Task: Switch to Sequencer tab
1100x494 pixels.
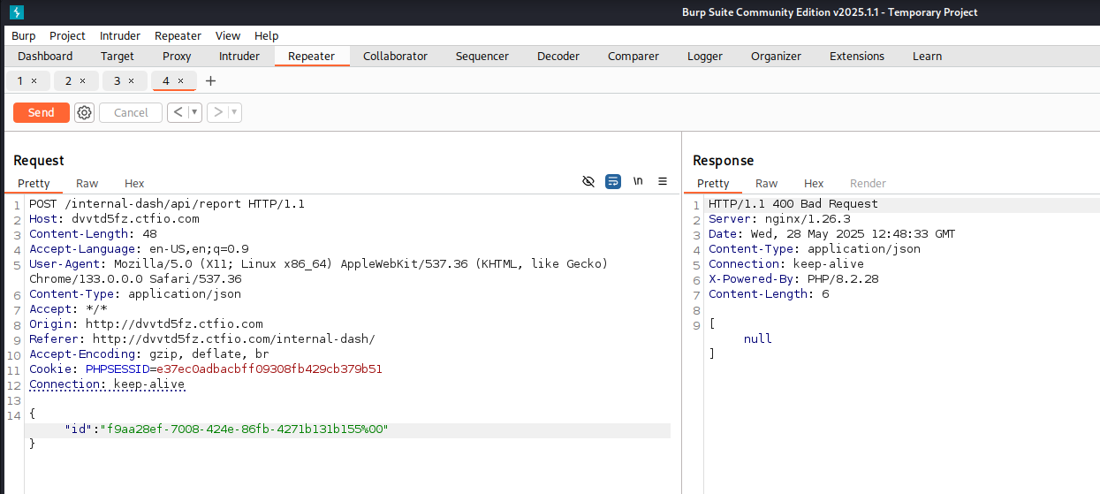Action: tap(482, 56)
